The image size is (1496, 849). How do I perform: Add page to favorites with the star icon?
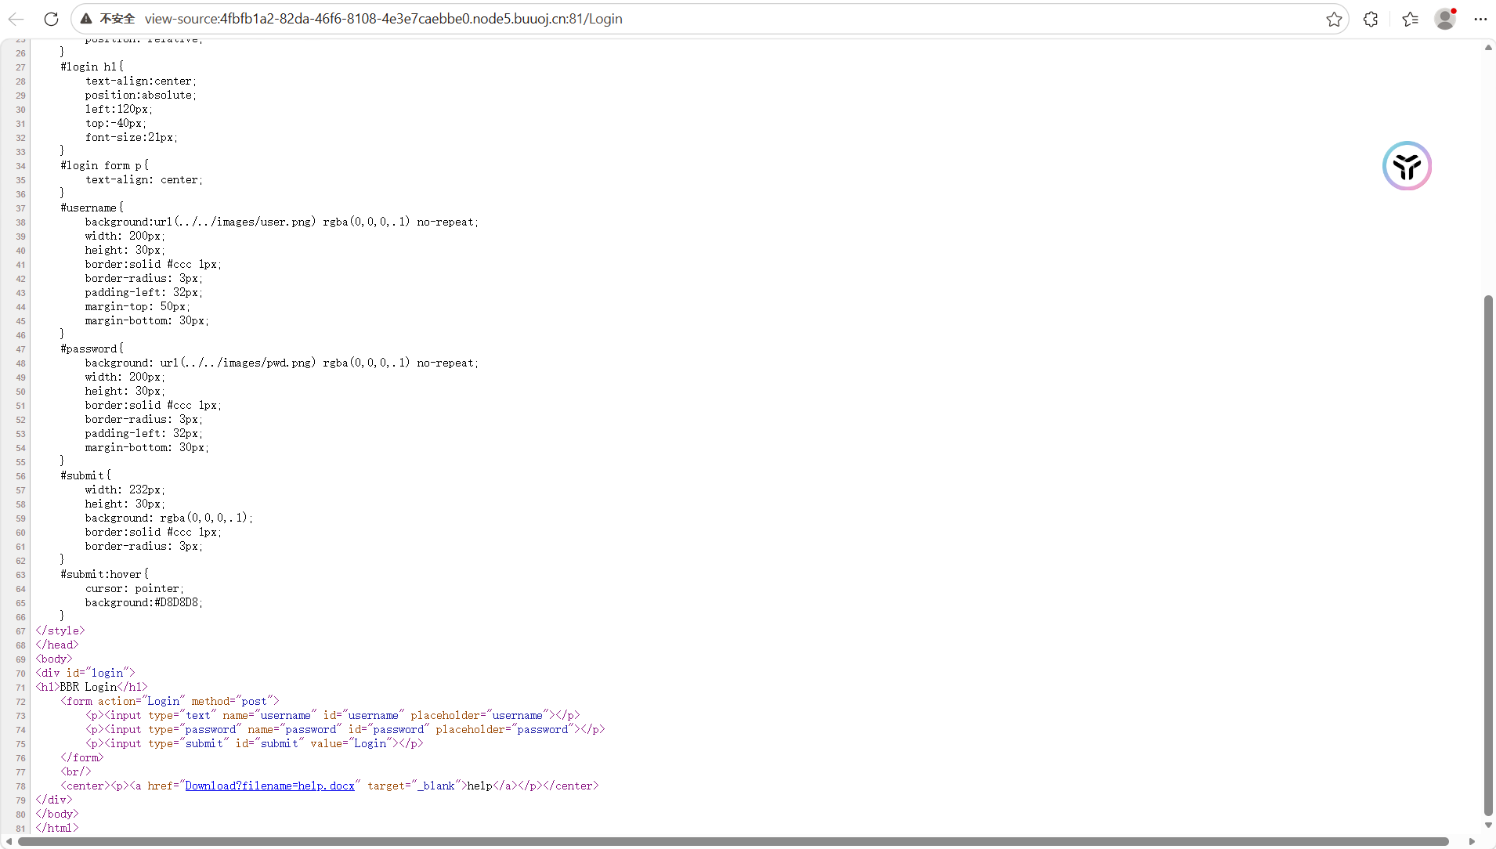click(1334, 19)
